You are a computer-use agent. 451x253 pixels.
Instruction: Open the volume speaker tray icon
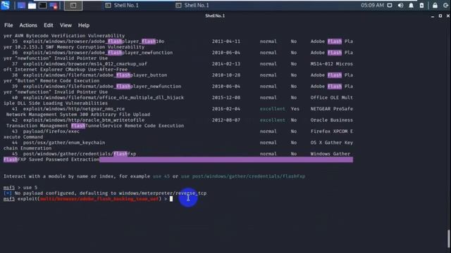pyautogui.click(x=400, y=6)
